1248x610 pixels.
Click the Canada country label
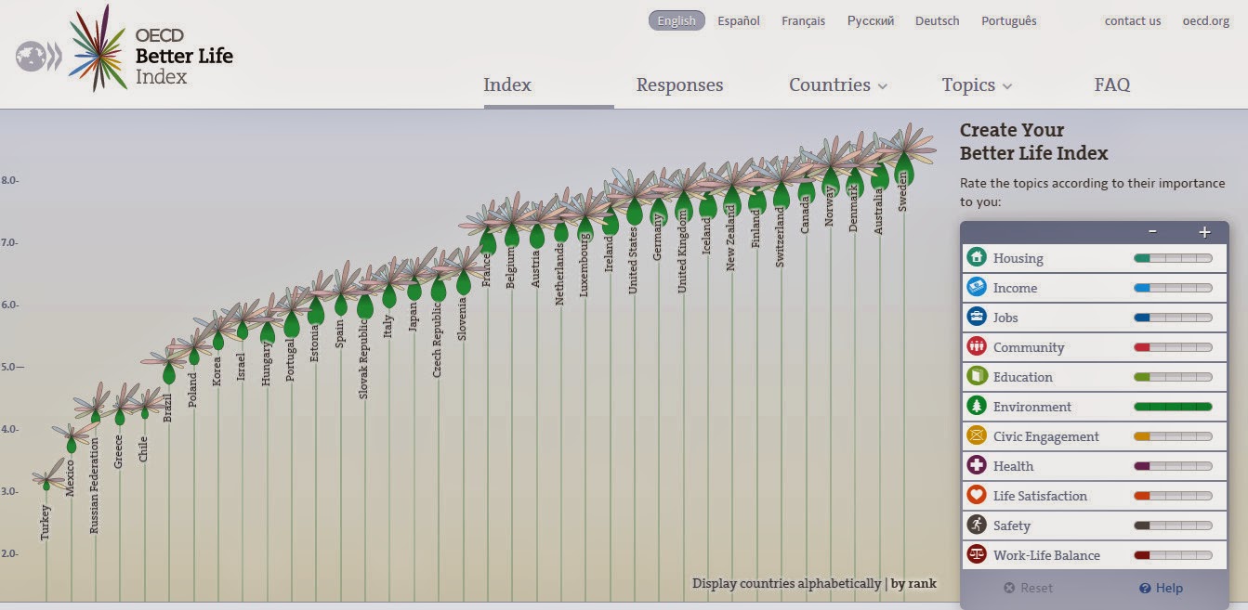805,213
